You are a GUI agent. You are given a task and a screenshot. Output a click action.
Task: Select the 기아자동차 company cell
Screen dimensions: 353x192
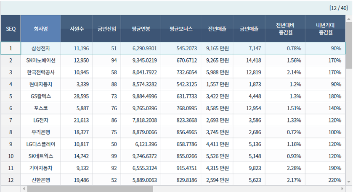(x=41, y=168)
